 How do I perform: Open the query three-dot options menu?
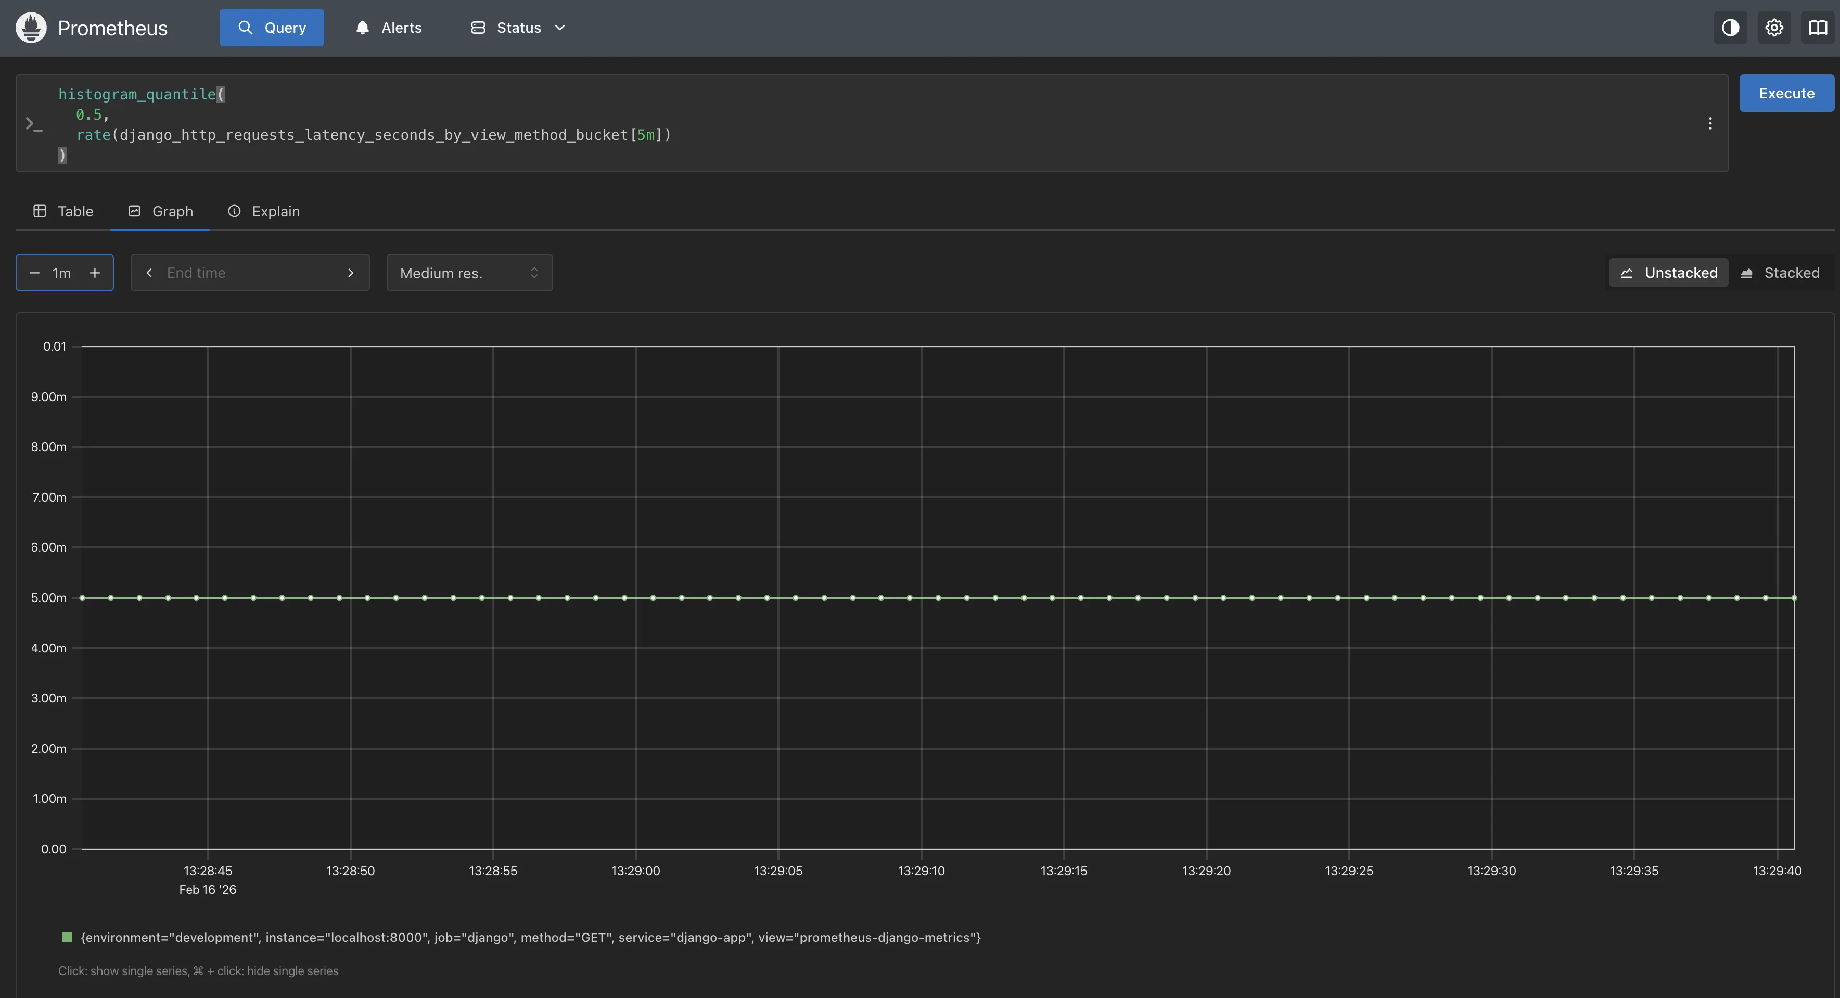1710,124
